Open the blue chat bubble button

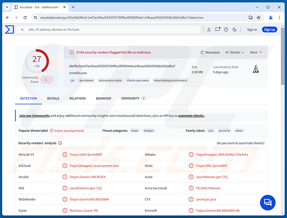(268, 203)
